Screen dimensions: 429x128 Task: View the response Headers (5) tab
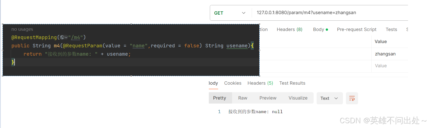[260, 83]
